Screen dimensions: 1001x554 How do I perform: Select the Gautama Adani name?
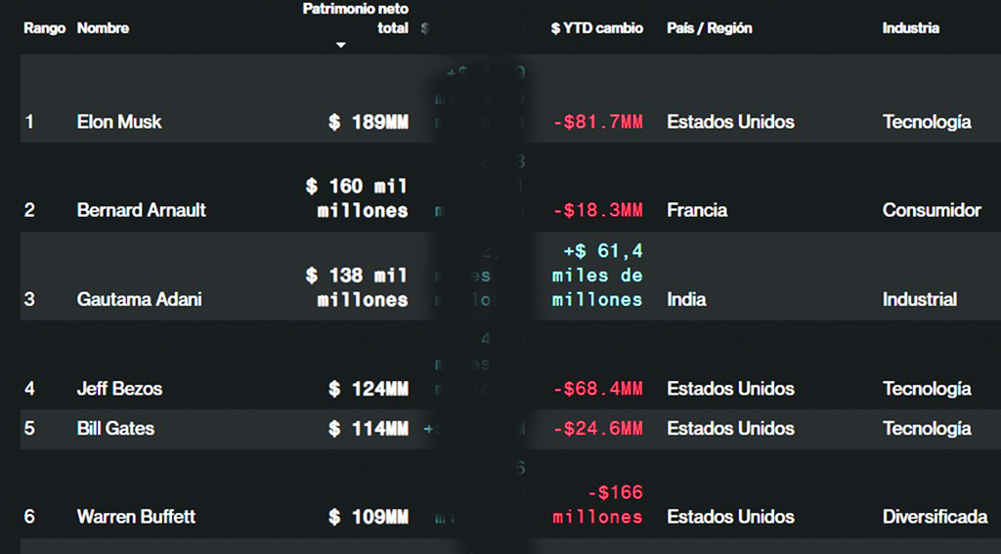(139, 300)
